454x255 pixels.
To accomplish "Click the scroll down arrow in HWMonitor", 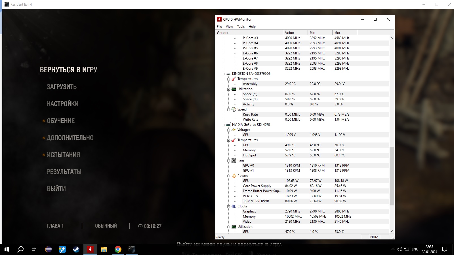I will click(392, 231).
